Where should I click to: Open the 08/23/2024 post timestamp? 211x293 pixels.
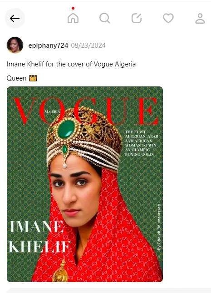click(88, 45)
